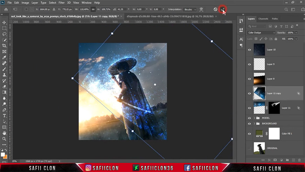Select the Rectangular Marquee tool

click(4, 28)
